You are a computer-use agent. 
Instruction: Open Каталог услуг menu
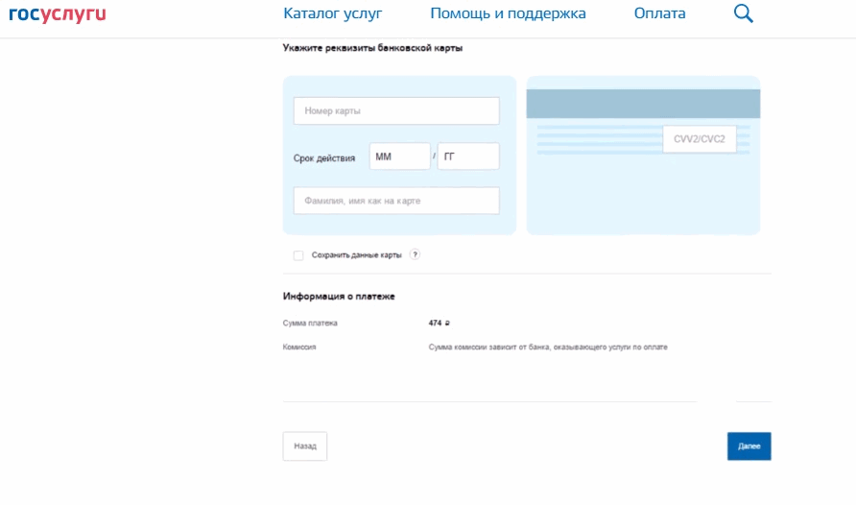tap(332, 13)
